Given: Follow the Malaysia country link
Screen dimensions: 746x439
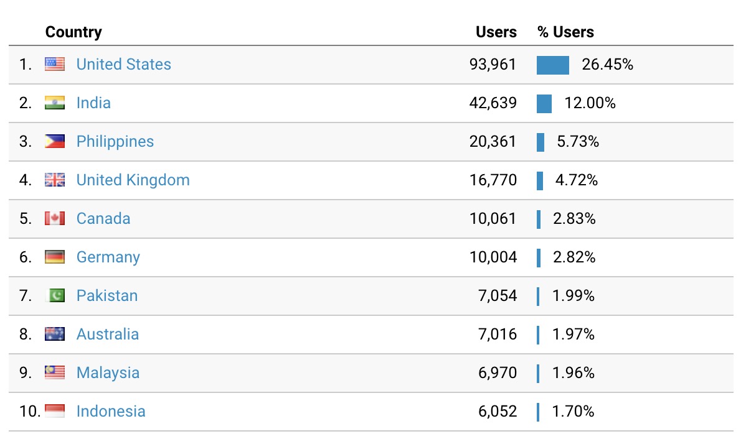Looking at the screenshot, I should (x=108, y=372).
